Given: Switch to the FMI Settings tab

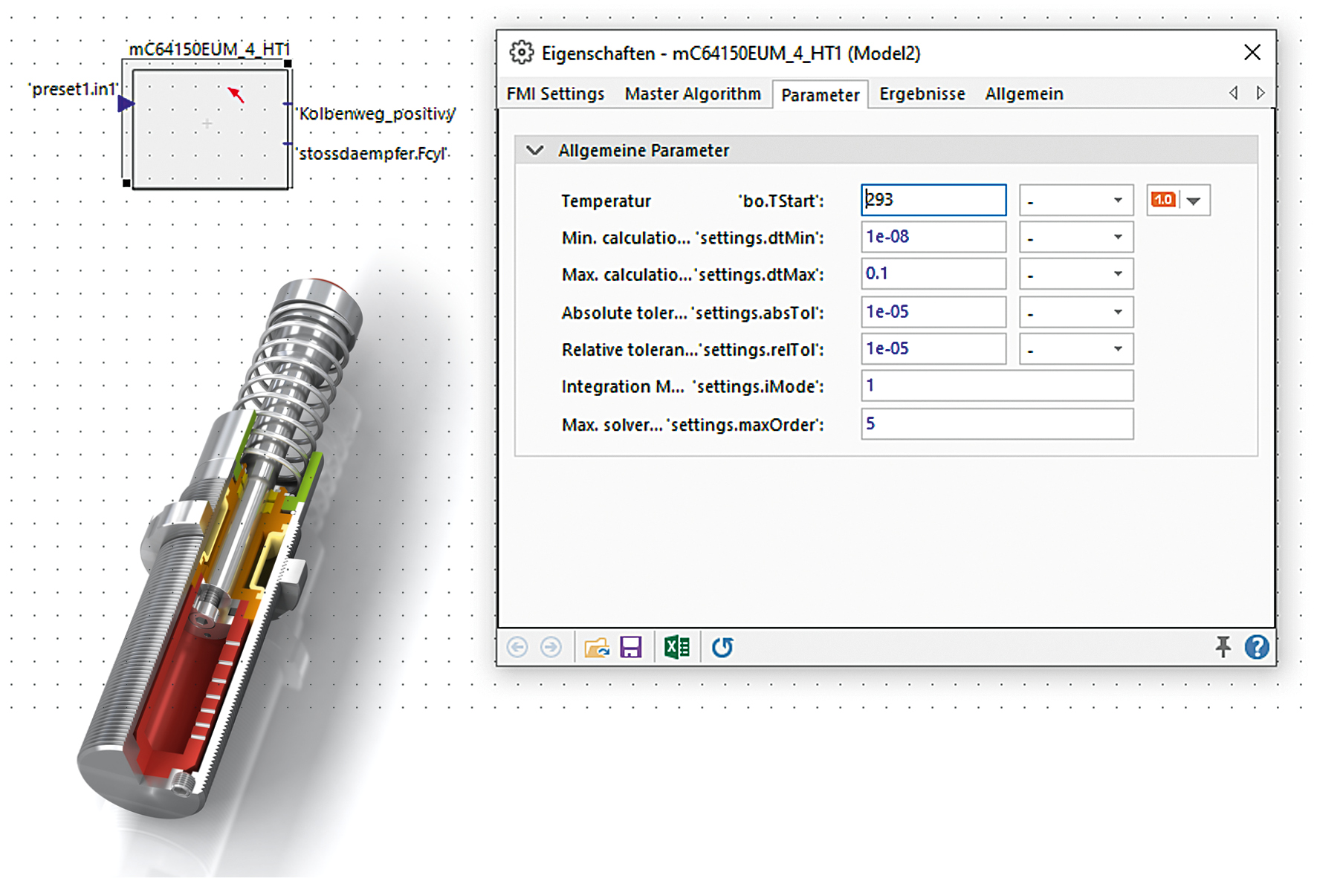Looking at the screenshot, I should tap(555, 94).
